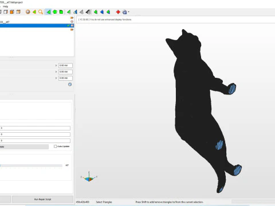Click the Press Shift status bar hint
This screenshot has height=206, width=275.
(x=170, y=202)
